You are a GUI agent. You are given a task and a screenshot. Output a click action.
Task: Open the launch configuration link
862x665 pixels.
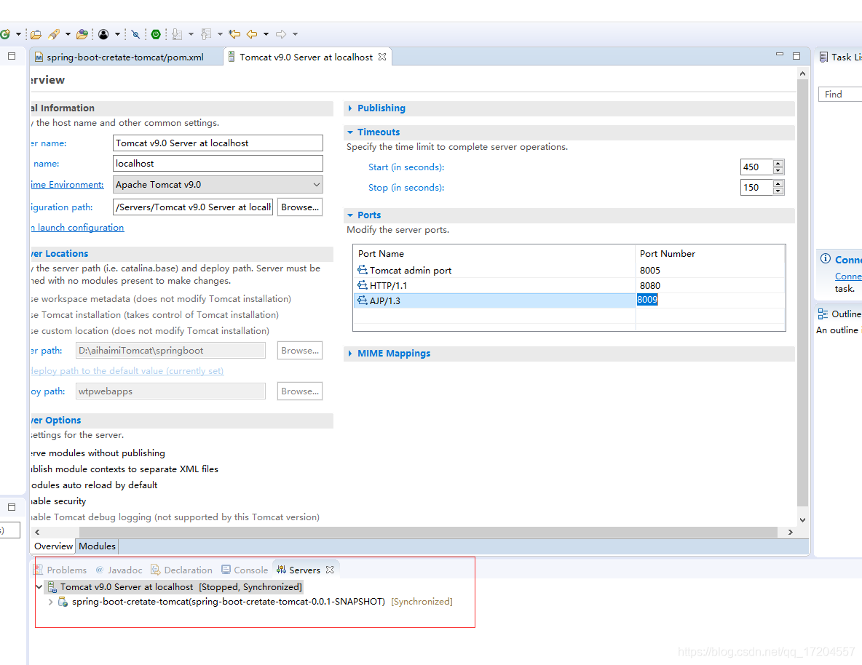pos(77,228)
